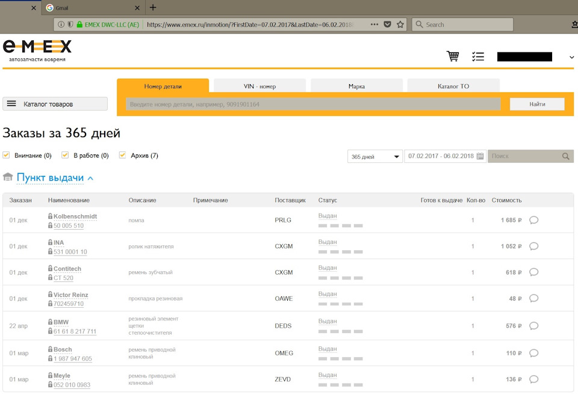Open a new browser tab
Viewport: 578px width, 398px height.
[153, 7]
